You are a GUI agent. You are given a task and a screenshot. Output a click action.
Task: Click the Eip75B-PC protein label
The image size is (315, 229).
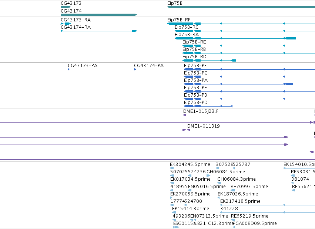[195, 73]
